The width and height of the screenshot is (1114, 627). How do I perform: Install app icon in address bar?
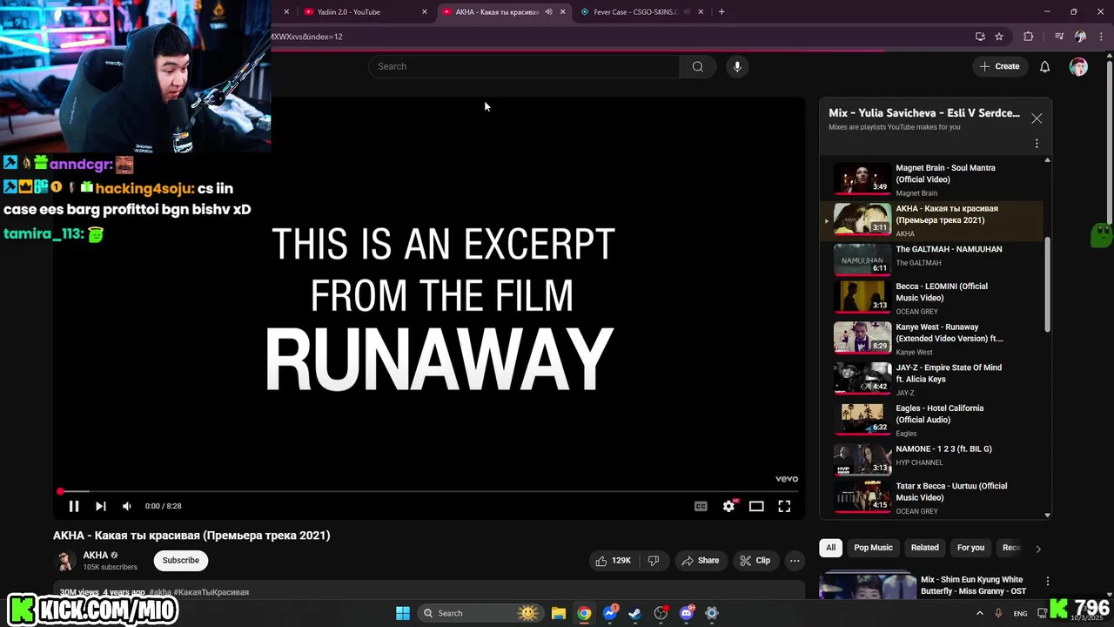point(980,37)
